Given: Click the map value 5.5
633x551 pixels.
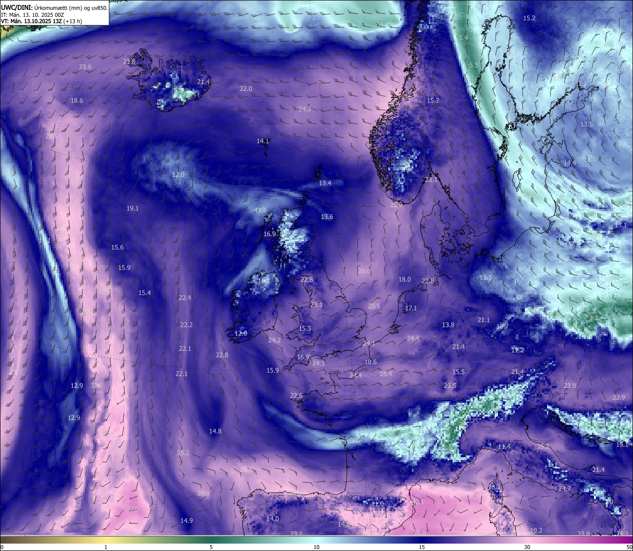Looking at the screenshot, I should click(x=474, y=65).
